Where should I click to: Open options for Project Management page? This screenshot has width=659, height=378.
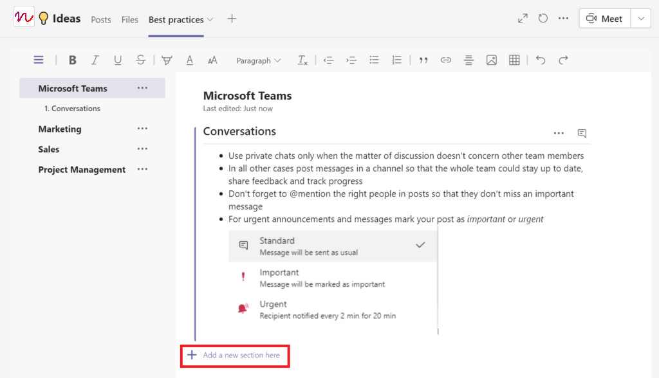142,169
